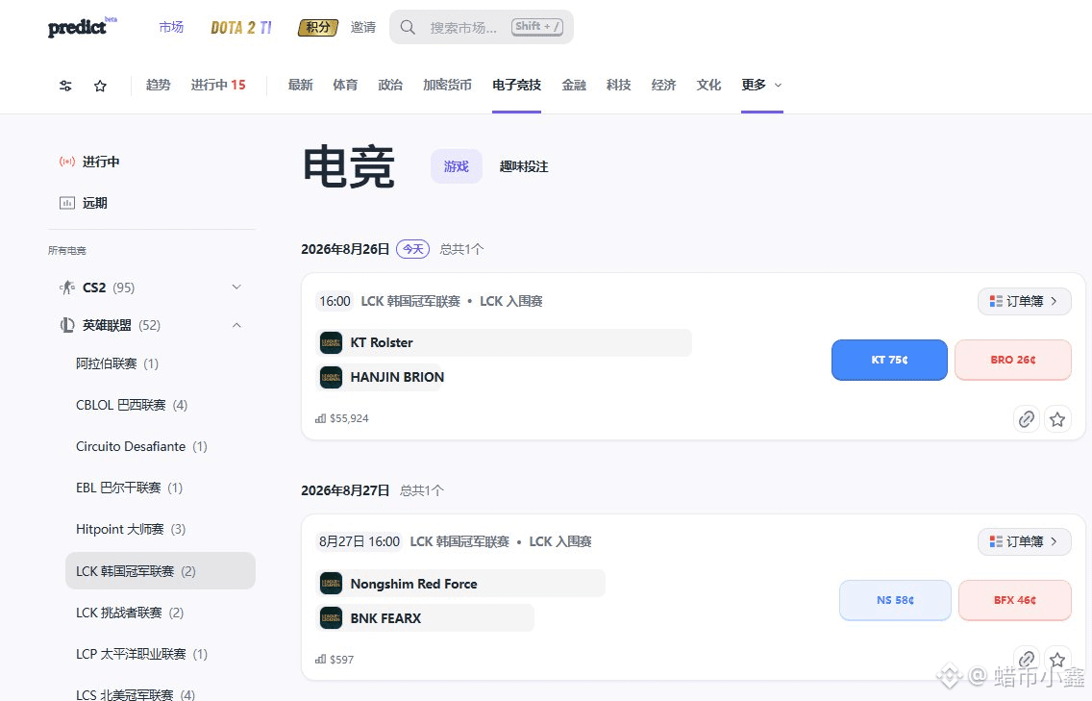Select the 游戏 filter pill
1092x701 pixels.
[457, 166]
